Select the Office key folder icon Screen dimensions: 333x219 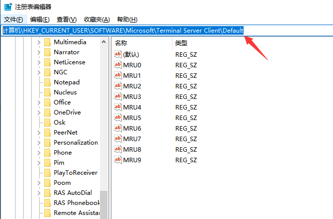tap(48, 102)
